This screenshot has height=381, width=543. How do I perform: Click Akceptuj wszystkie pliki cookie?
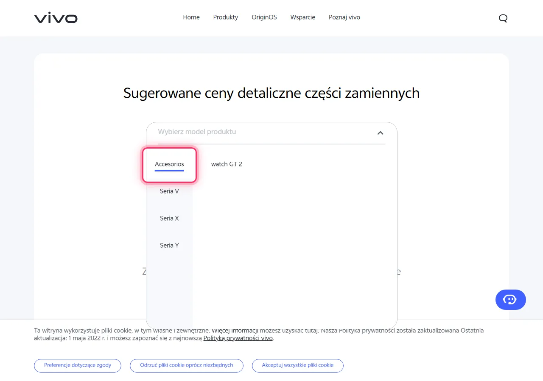click(x=298, y=365)
